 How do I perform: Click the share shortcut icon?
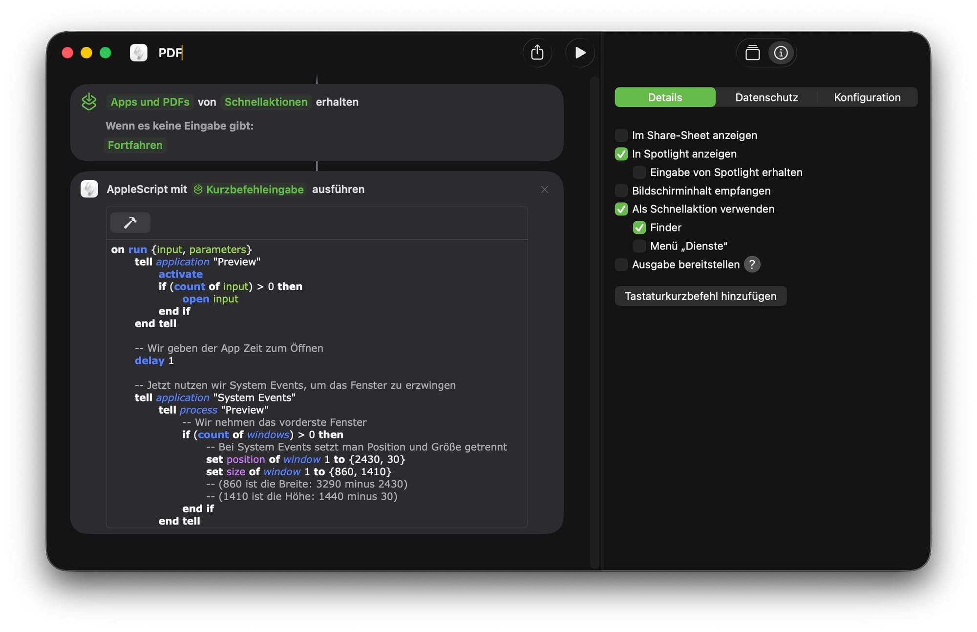click(x=537, y=52)
